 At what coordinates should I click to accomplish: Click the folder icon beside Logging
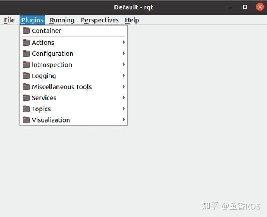click(26, 76)
